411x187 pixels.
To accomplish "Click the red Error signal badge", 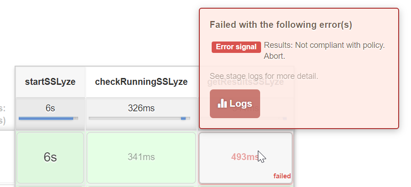I will [236, 47].
